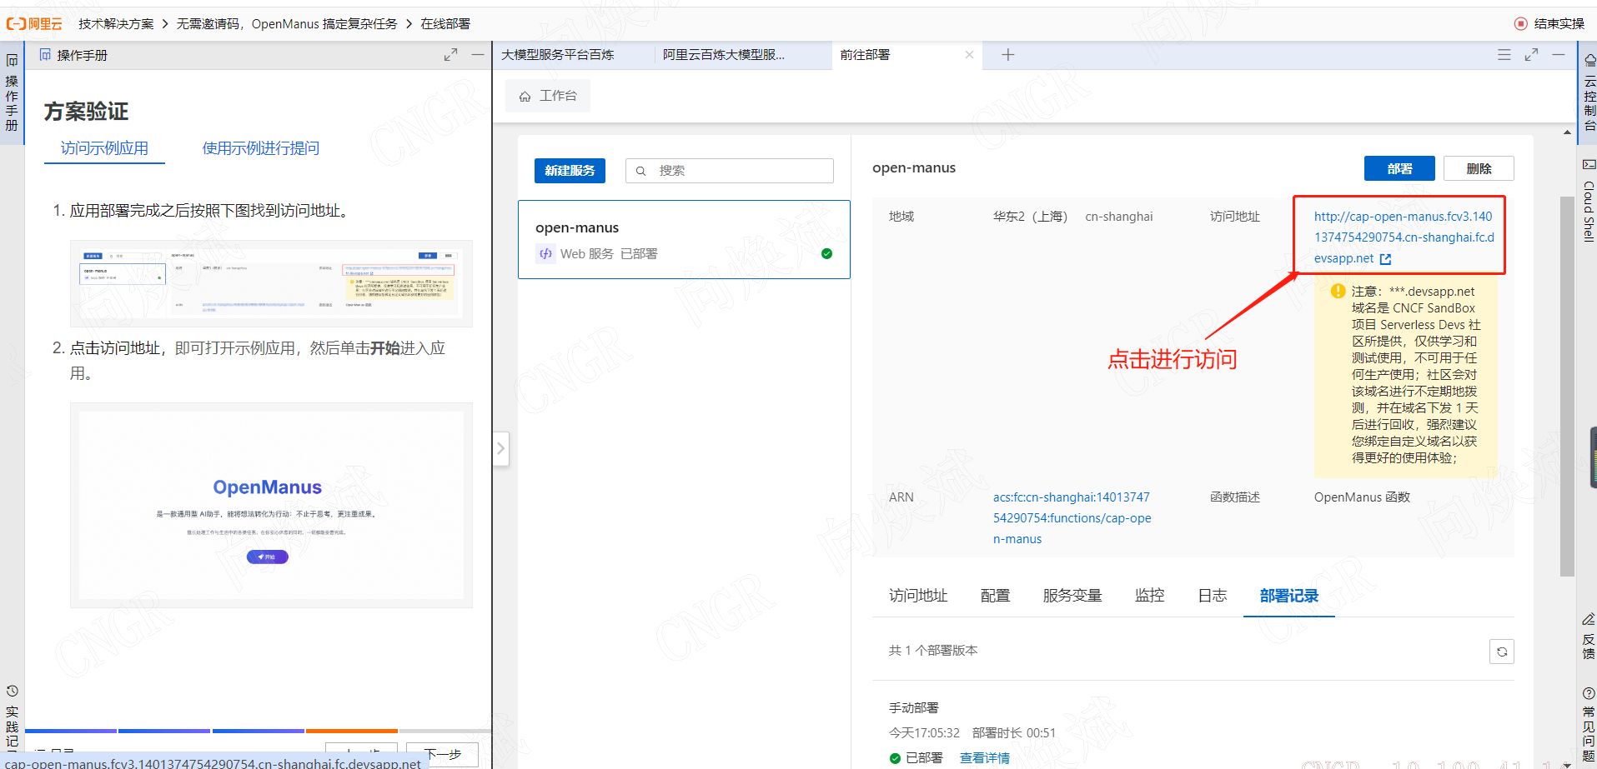Click the Web 服务 function icon
1597x769 pixels.
(545, 253)
